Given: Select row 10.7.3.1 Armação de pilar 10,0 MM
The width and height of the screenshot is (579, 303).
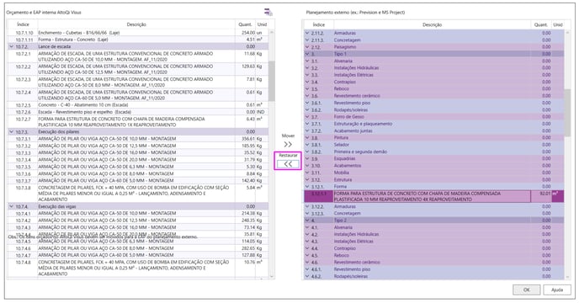Looking at the screenshot, I should coord(138,139).
